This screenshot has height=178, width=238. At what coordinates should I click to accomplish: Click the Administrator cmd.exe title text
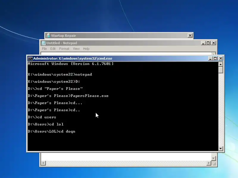click(x=73, y=58)
